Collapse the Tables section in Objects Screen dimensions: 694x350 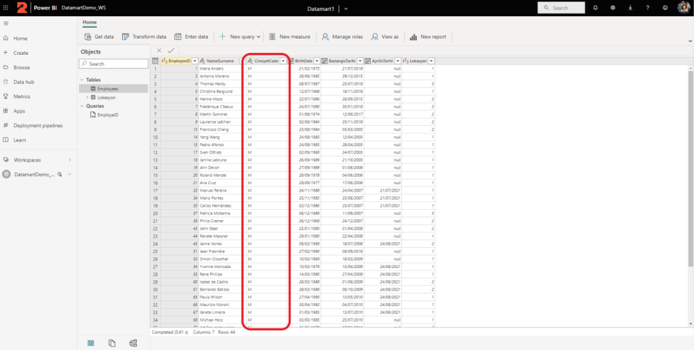(81, 80)
